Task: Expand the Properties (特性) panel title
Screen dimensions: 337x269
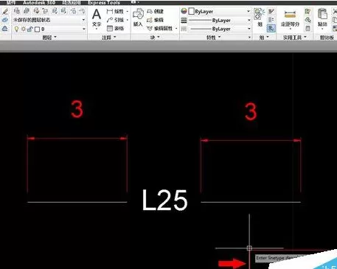Action: (213, 38)
